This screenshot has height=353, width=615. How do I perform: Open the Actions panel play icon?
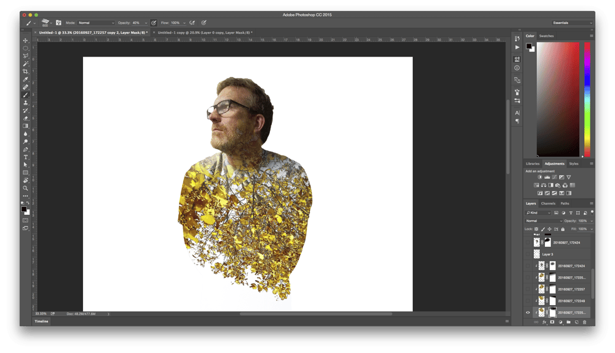pyautogui.click(x=517, y=47)
